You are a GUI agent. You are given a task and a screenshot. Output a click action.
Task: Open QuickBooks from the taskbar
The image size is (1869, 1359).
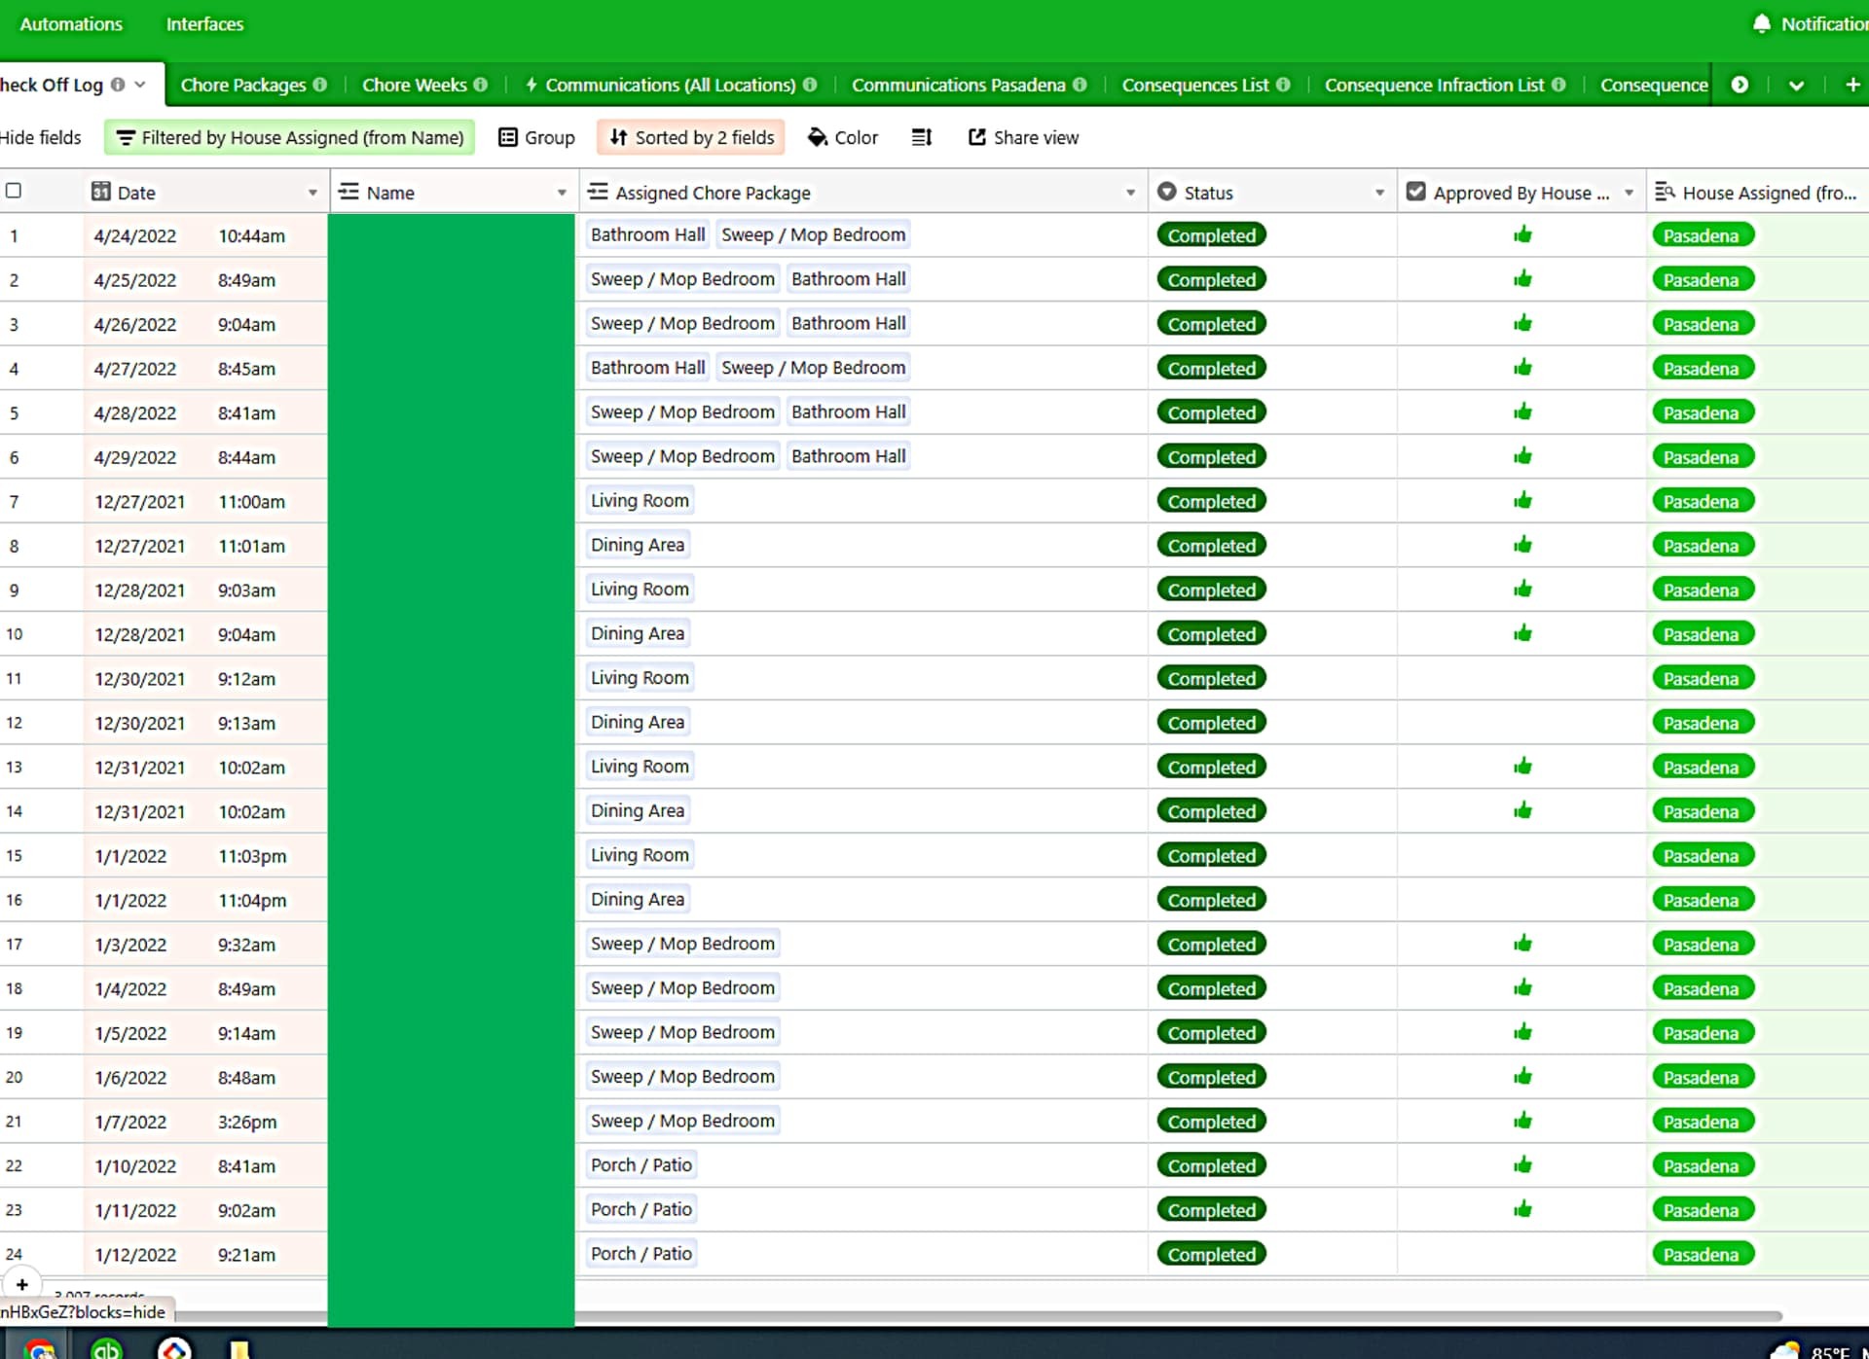coord(106,1349)
